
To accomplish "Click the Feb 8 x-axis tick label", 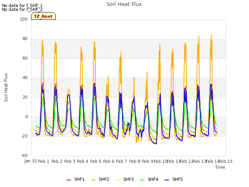I will coord(135,161).
